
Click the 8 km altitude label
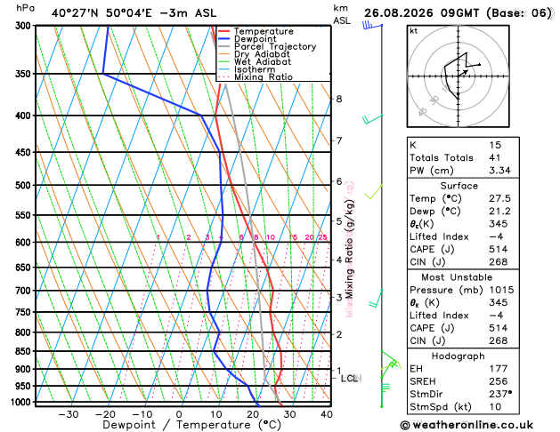pos(339,99)
